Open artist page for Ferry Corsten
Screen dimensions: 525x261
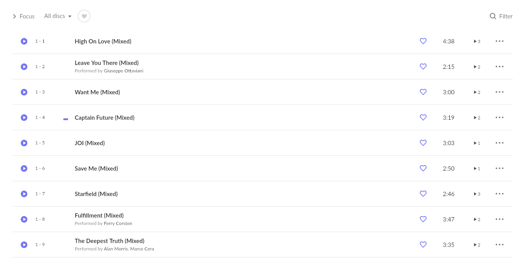118,223
